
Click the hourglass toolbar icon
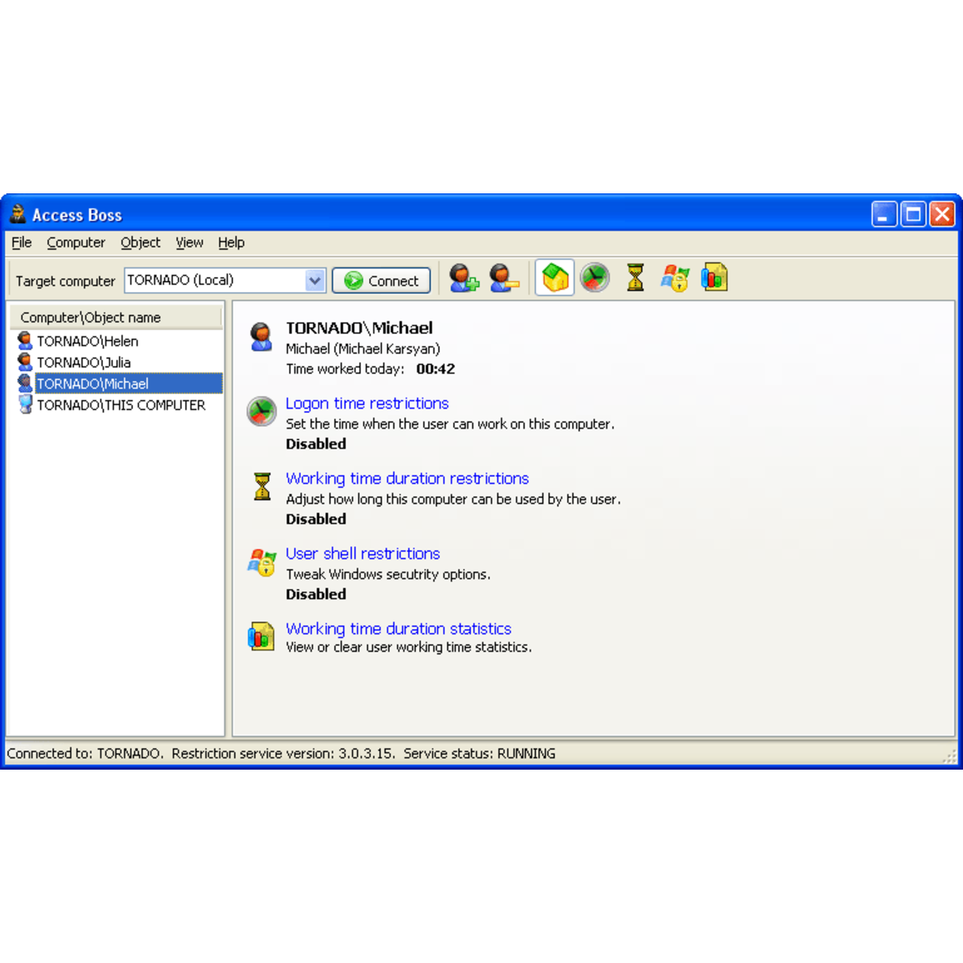(x=635, y=277)
